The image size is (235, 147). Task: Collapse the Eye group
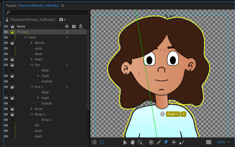[32, 65]
